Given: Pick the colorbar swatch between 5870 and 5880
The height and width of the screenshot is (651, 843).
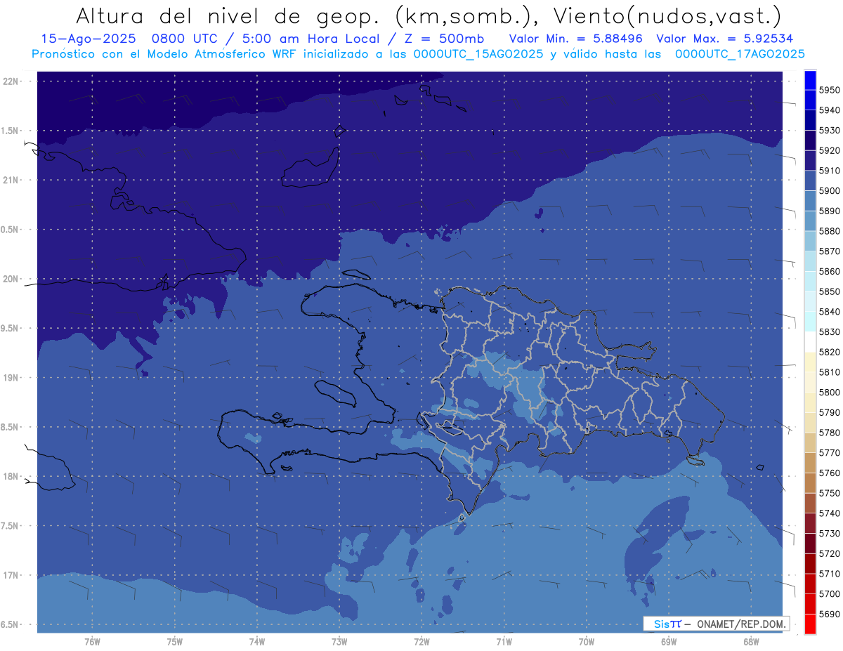Looking at the screenshot, I should (x=810, y=242).
